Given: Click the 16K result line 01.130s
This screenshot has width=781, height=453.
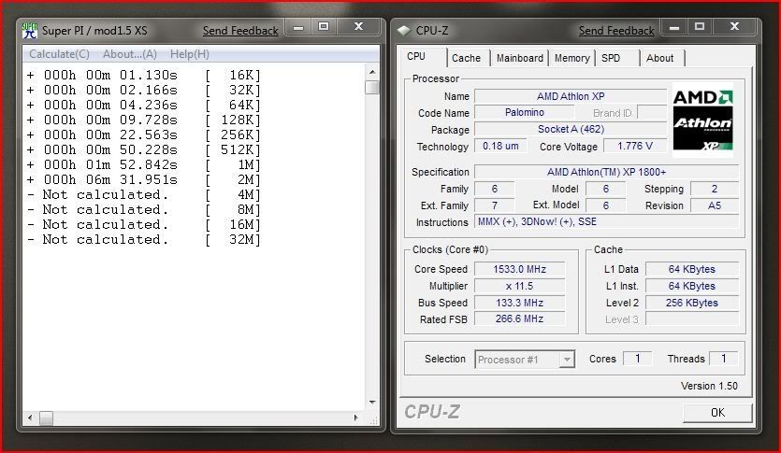Looking at the screenshot, I should [x=143, y=75].
